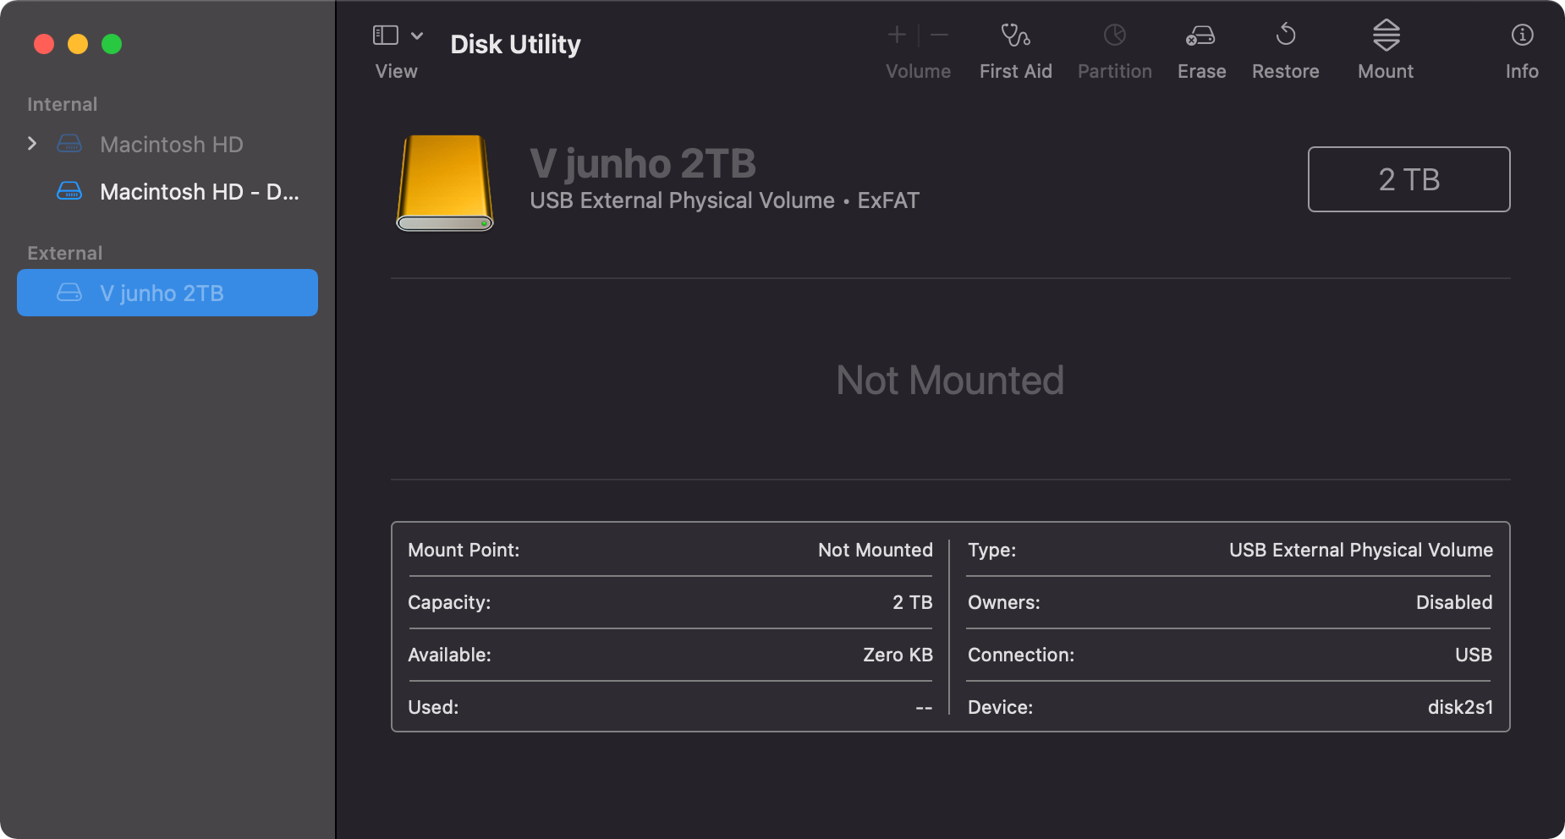Click the Restore label
This screenshot has width=1565, height=839.
(x=1286, y=71)
